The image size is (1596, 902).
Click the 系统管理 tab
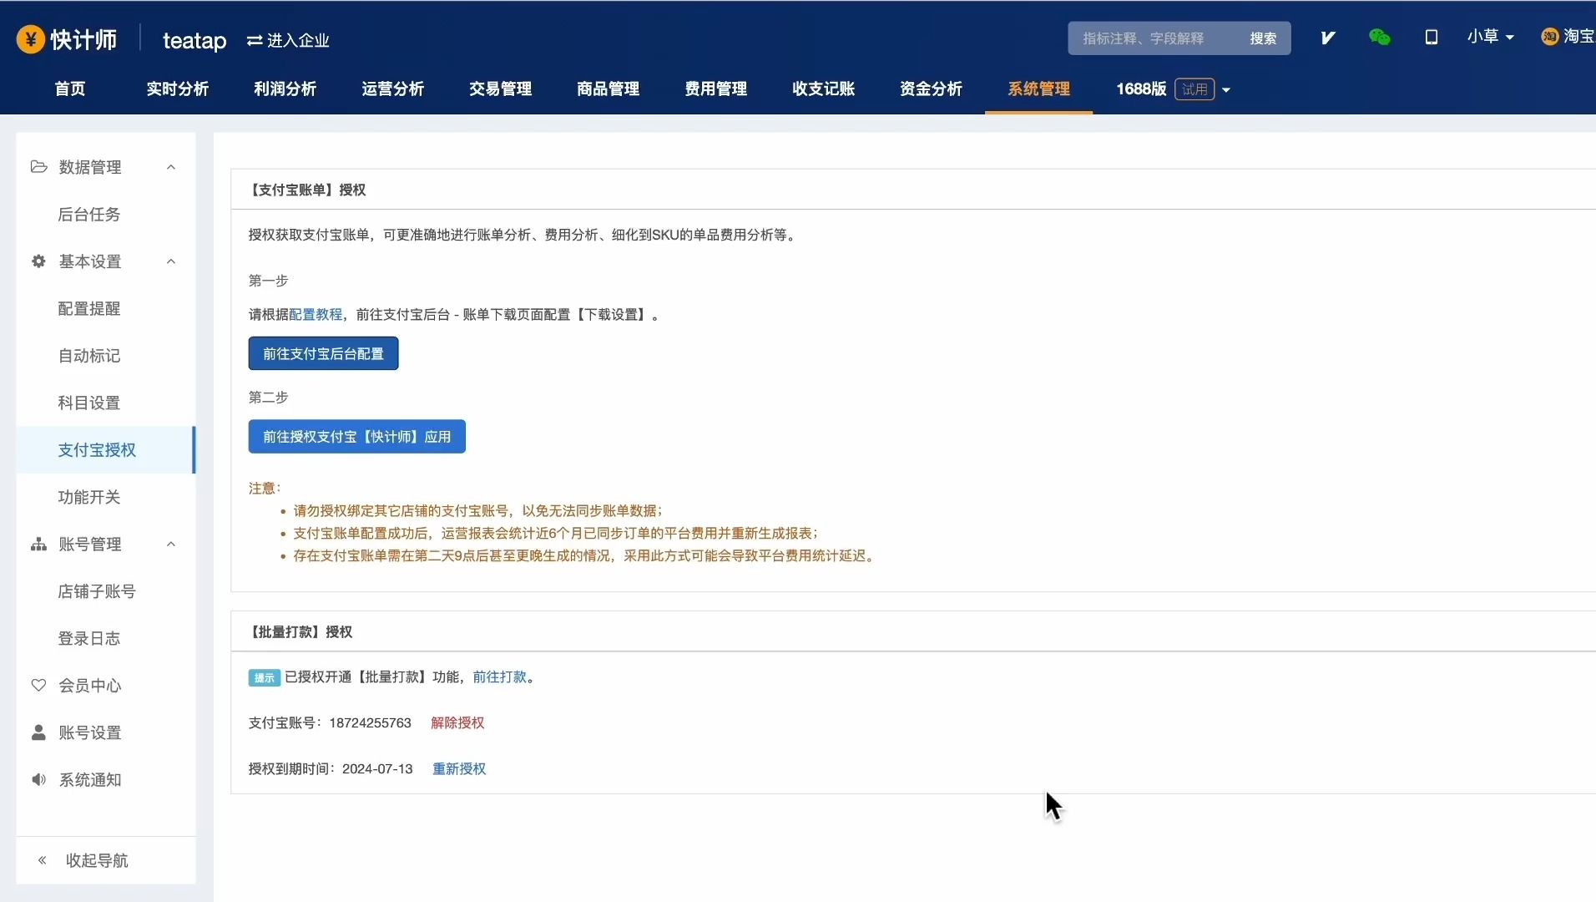click(x=1039, y=89)
